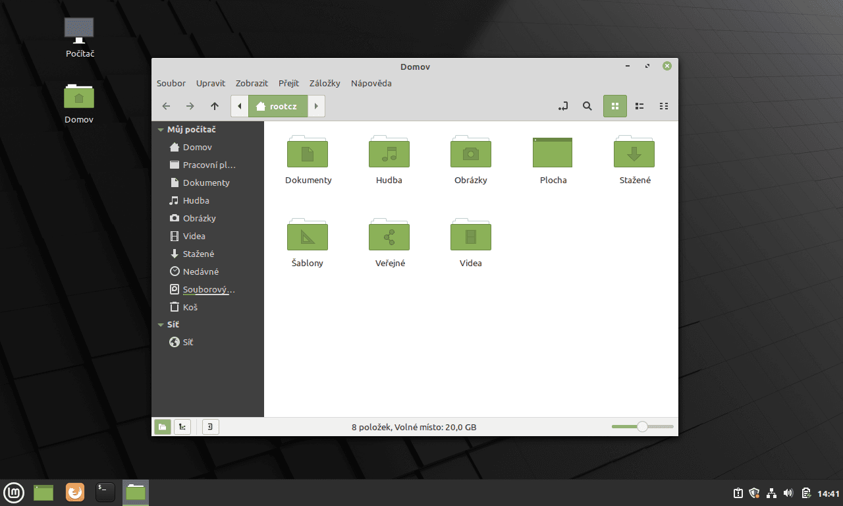The height and width of the screenshot is (506, 843).
Task: Open file search with the magnifier icon
Action: (587, 106)
